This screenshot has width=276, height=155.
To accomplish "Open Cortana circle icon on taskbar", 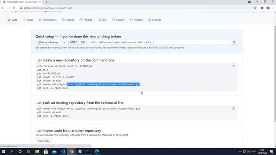I will coord(20,152).
